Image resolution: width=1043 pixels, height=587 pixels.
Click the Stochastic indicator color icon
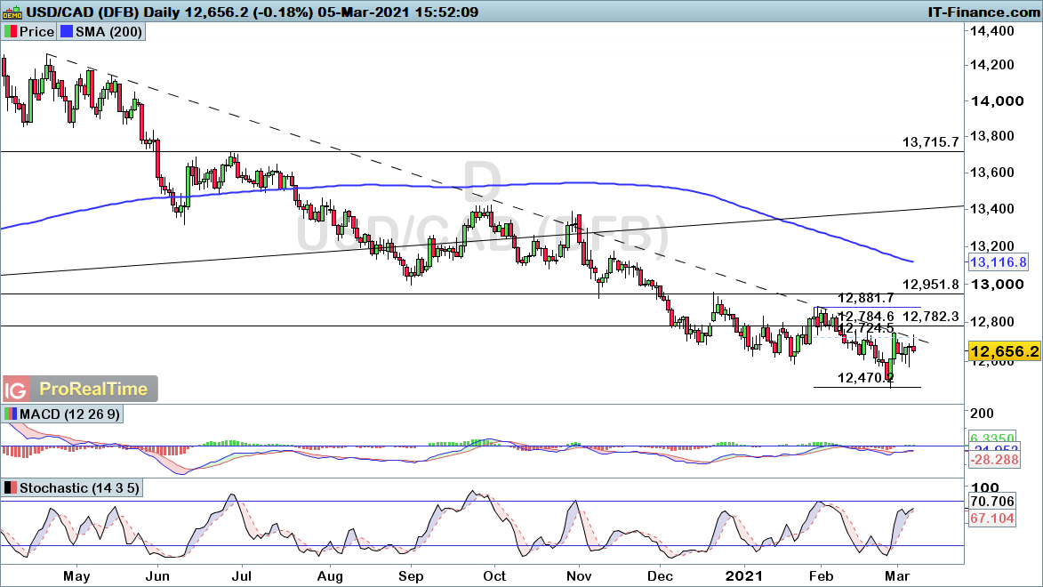pyautogui.click(x=11, y=488)
